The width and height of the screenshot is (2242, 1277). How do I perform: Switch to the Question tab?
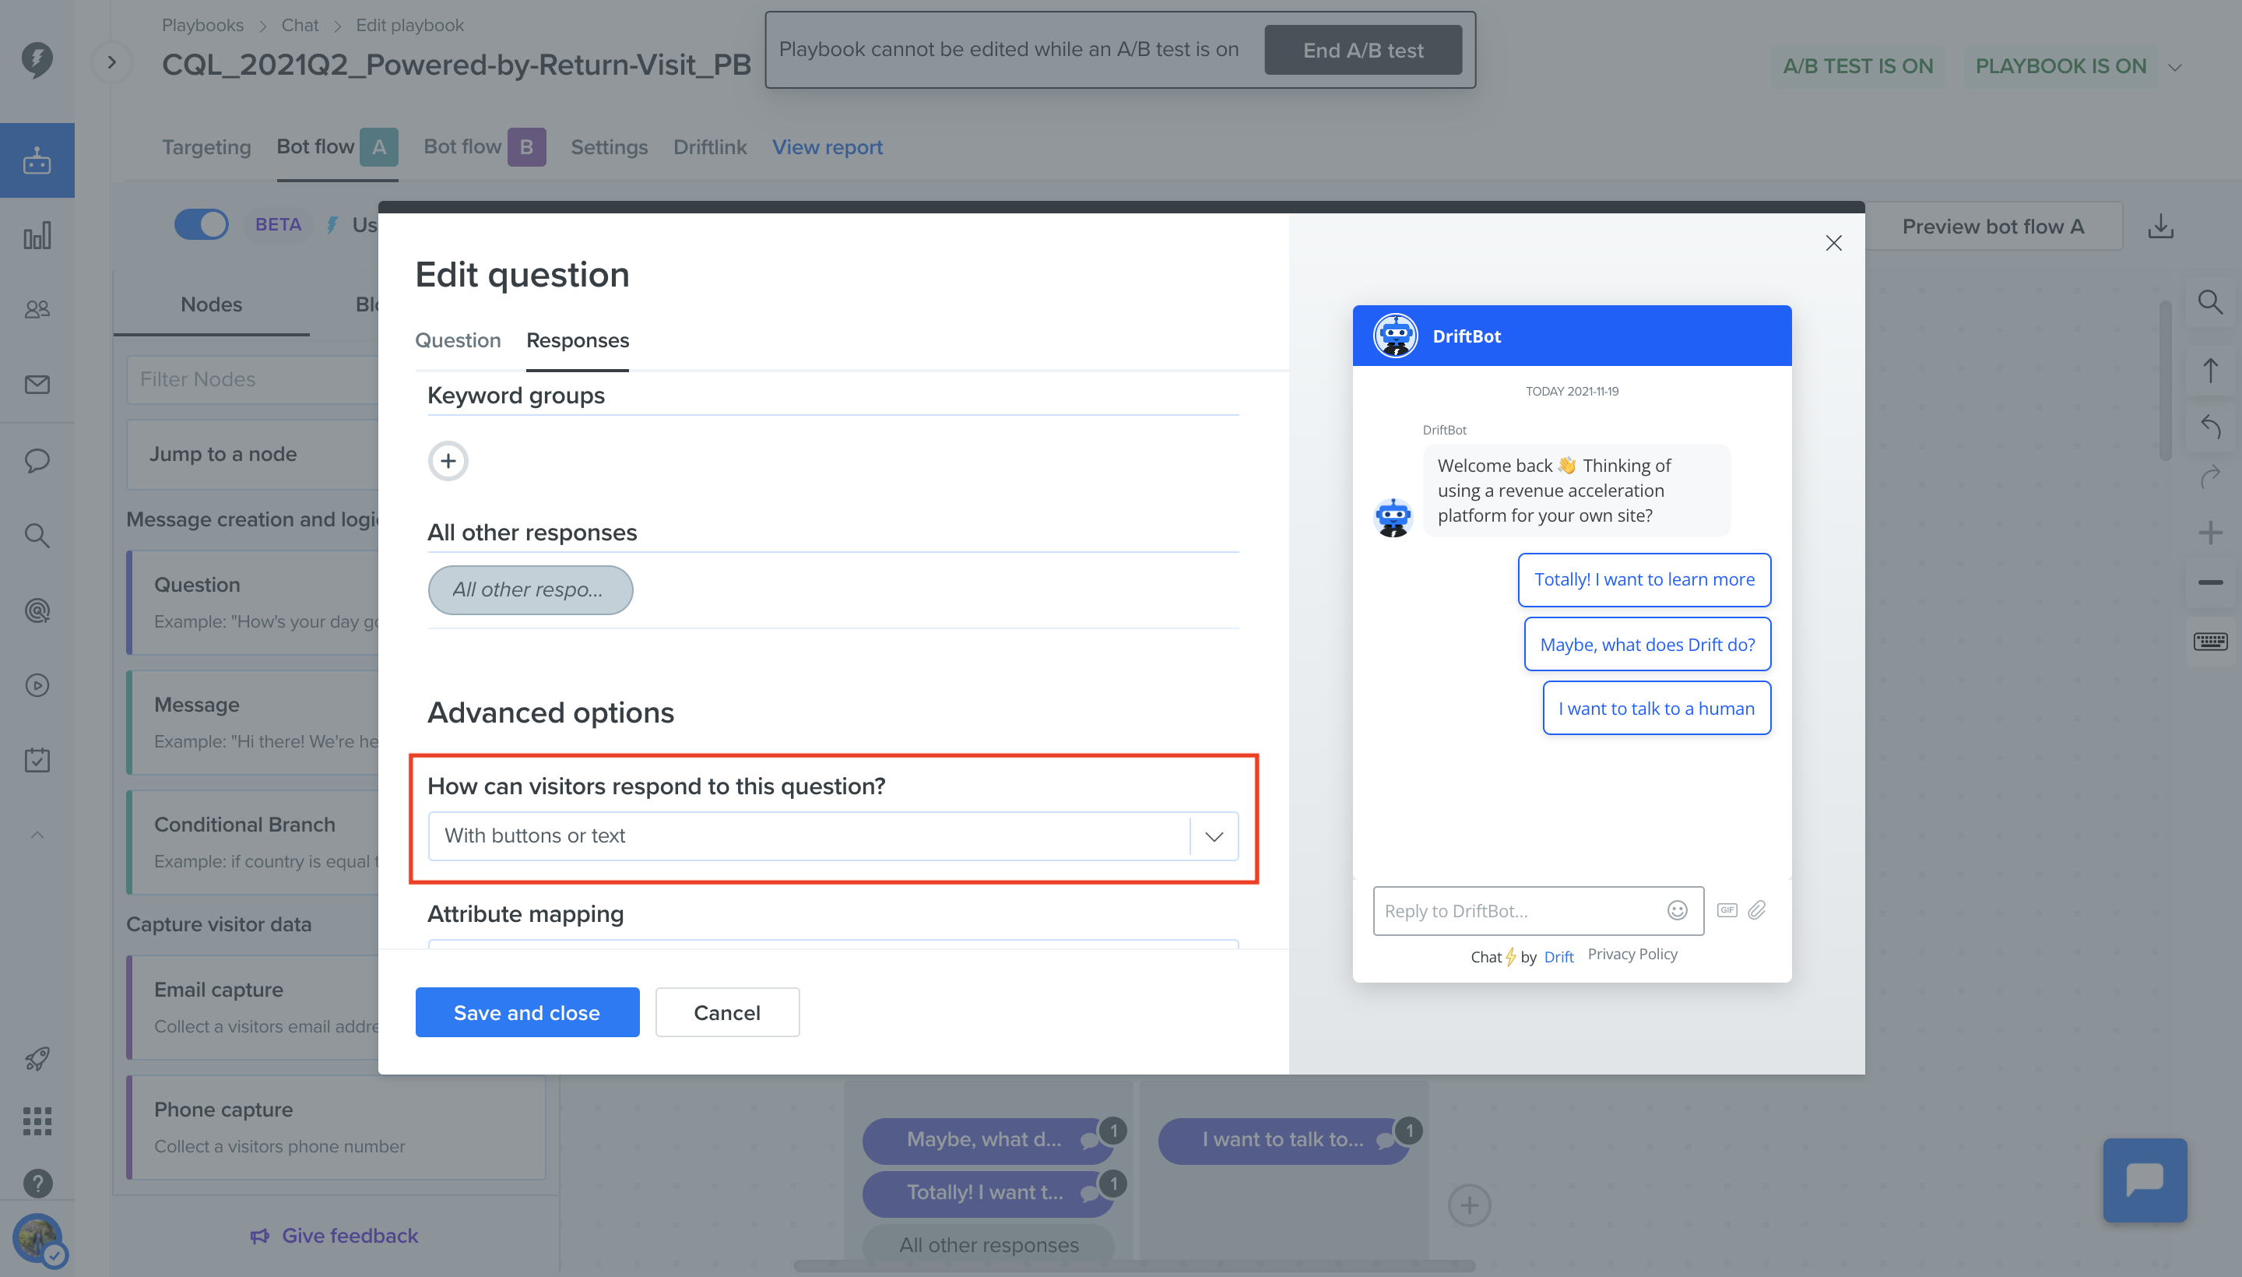point(458,340)
